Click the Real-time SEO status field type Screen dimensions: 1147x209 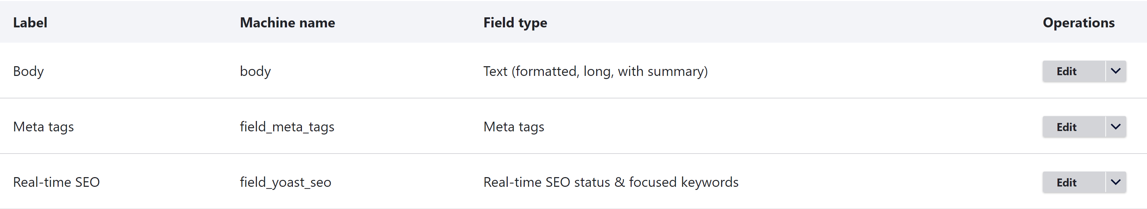[x=611, y=182]
